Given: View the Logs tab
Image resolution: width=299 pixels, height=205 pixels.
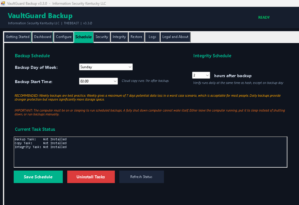Looking at the screenshot, I should [152, 37].
